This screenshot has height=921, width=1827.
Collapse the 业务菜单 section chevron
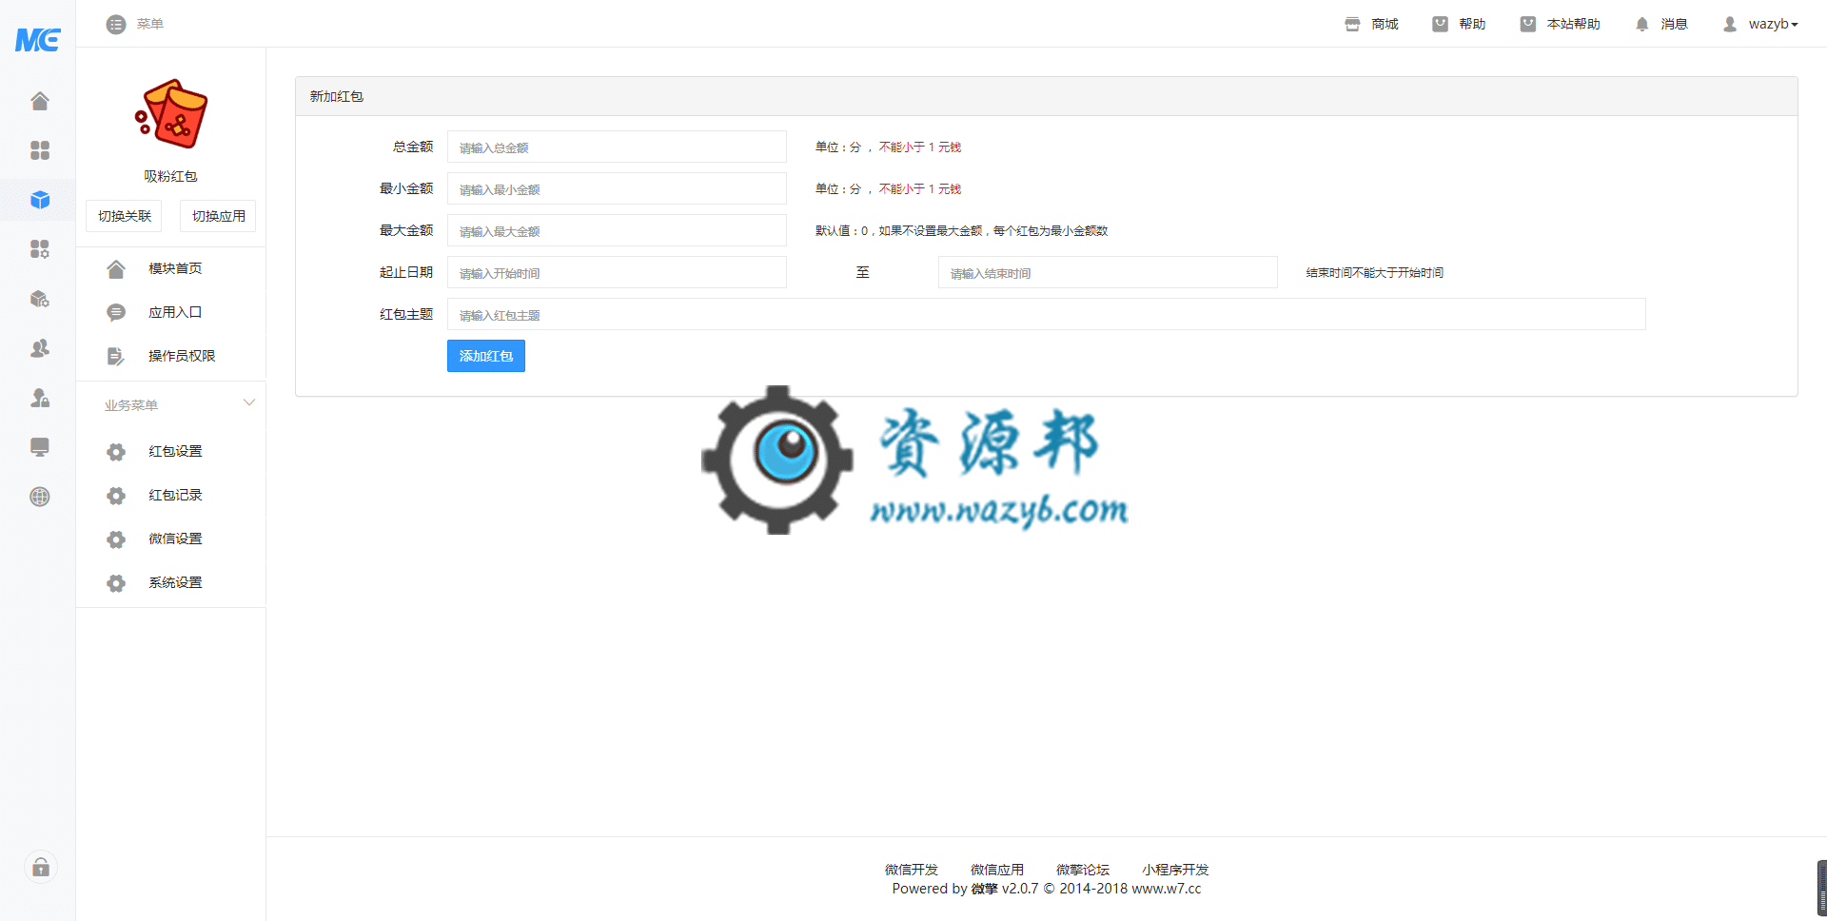pos(249,403)
